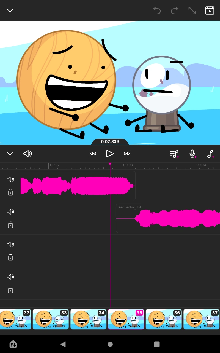This screenshot has height=353, width=220.
Task: Jump to the last frame
Action: click(x=128, y=154)
